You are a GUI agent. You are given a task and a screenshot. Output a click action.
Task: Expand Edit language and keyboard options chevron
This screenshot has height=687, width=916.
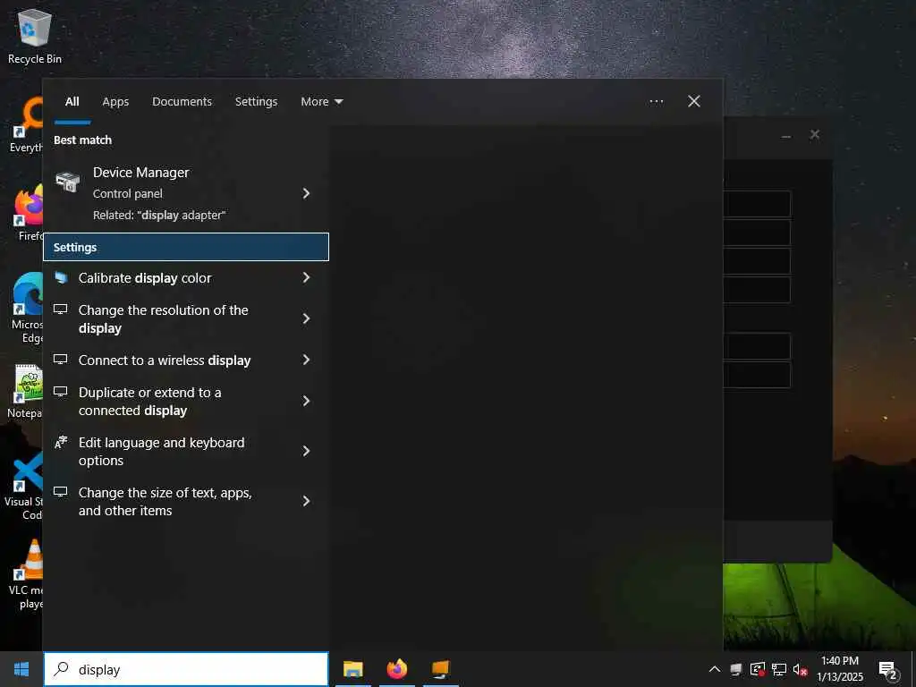(x=306, y=451)
